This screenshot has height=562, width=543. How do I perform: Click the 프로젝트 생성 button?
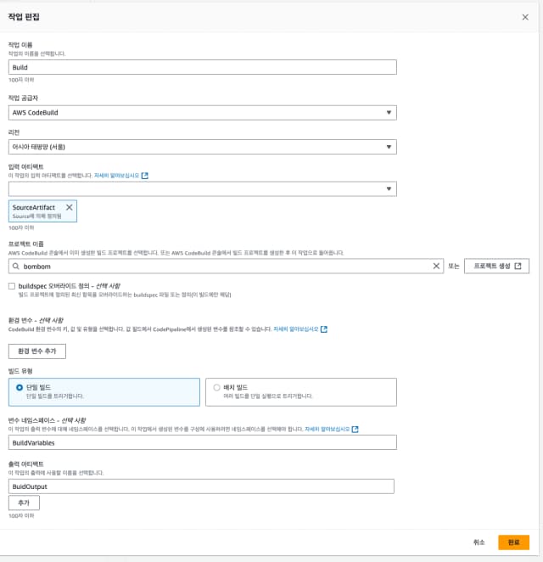click(x=496, y=266)
